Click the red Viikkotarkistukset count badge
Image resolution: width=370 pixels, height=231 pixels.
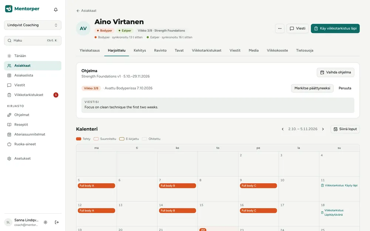coord(56,95)
